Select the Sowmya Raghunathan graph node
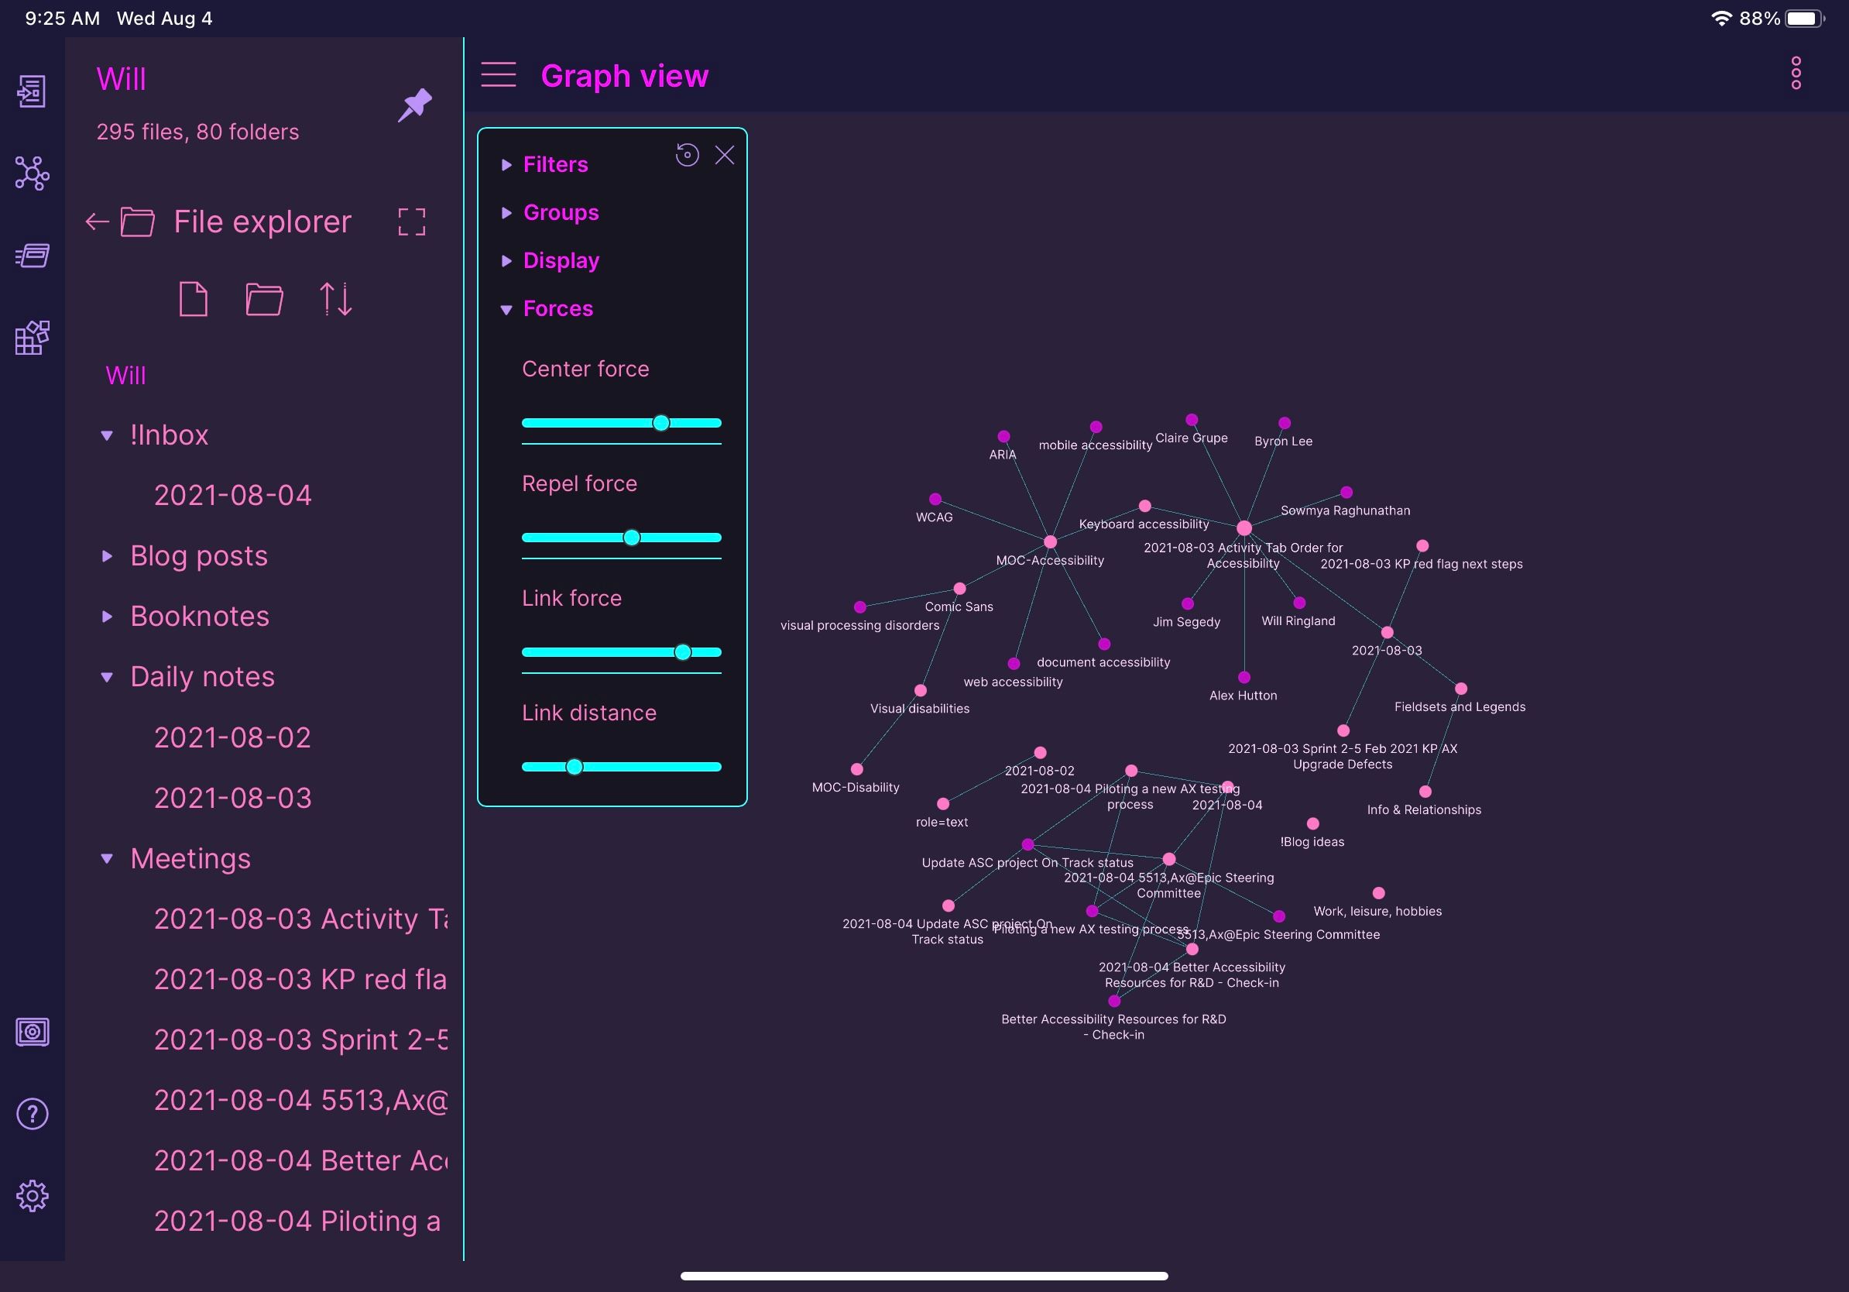This screenshot has height=1292, width=1849. click(1346, 492)
